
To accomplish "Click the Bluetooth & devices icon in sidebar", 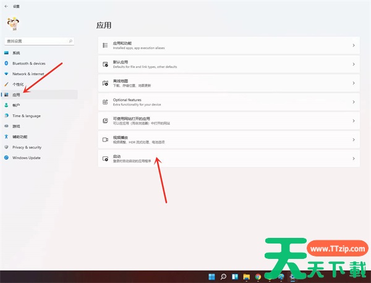I will point(7,63).
